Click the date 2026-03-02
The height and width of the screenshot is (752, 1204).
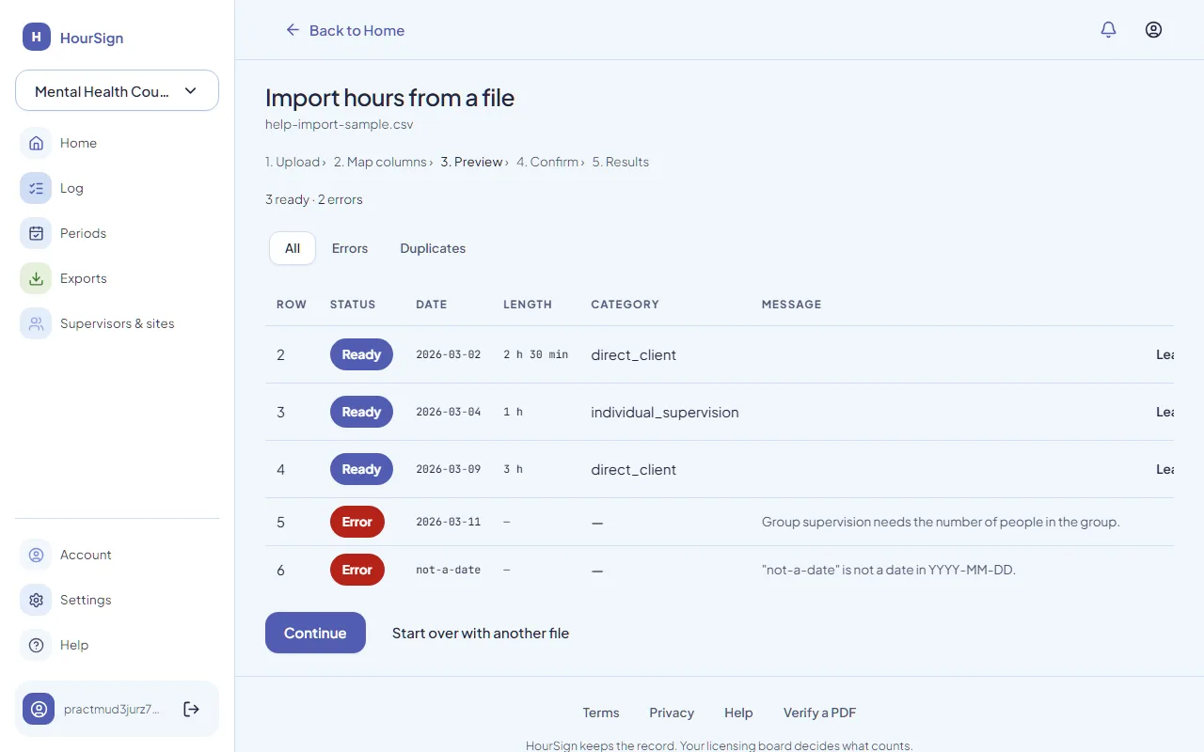449,354
